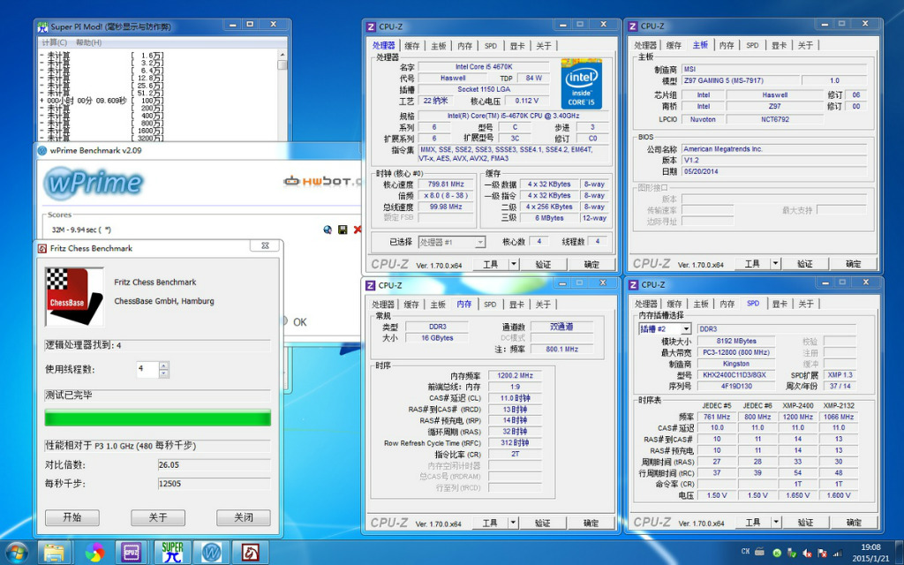This screenshot has width=904, height=565.
Task: Click 验证 button in CPU-Z SPD window
Action: [805, 523]
